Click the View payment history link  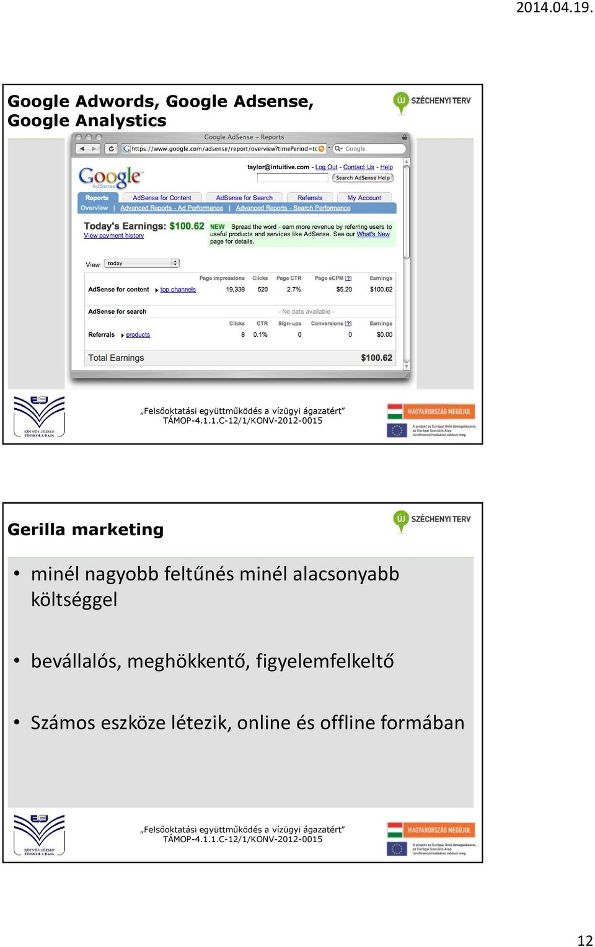[x=114, y=236]
